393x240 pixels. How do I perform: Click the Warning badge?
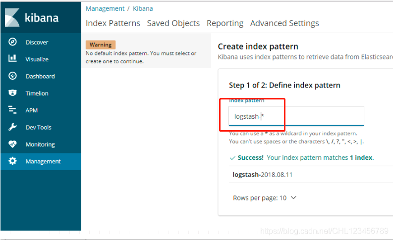101,45
